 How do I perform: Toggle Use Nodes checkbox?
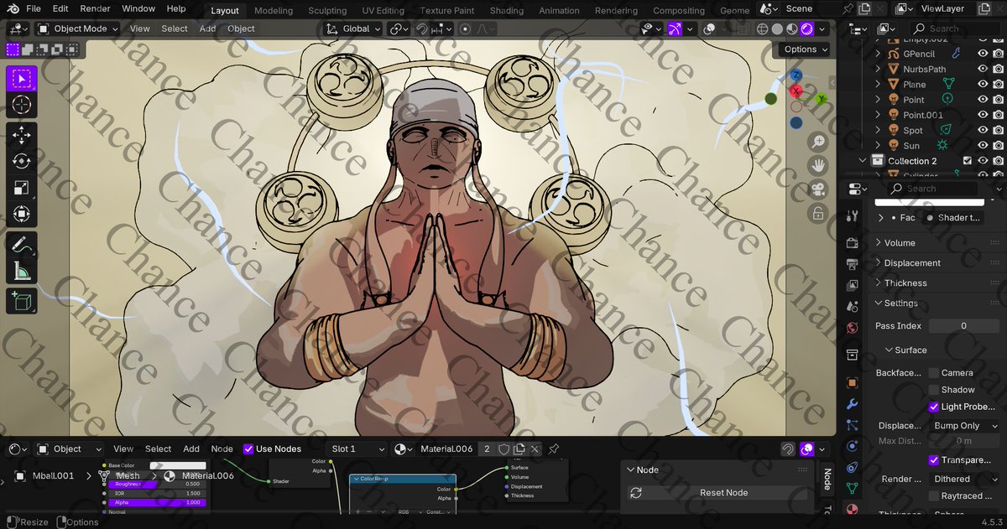[248, 449]
